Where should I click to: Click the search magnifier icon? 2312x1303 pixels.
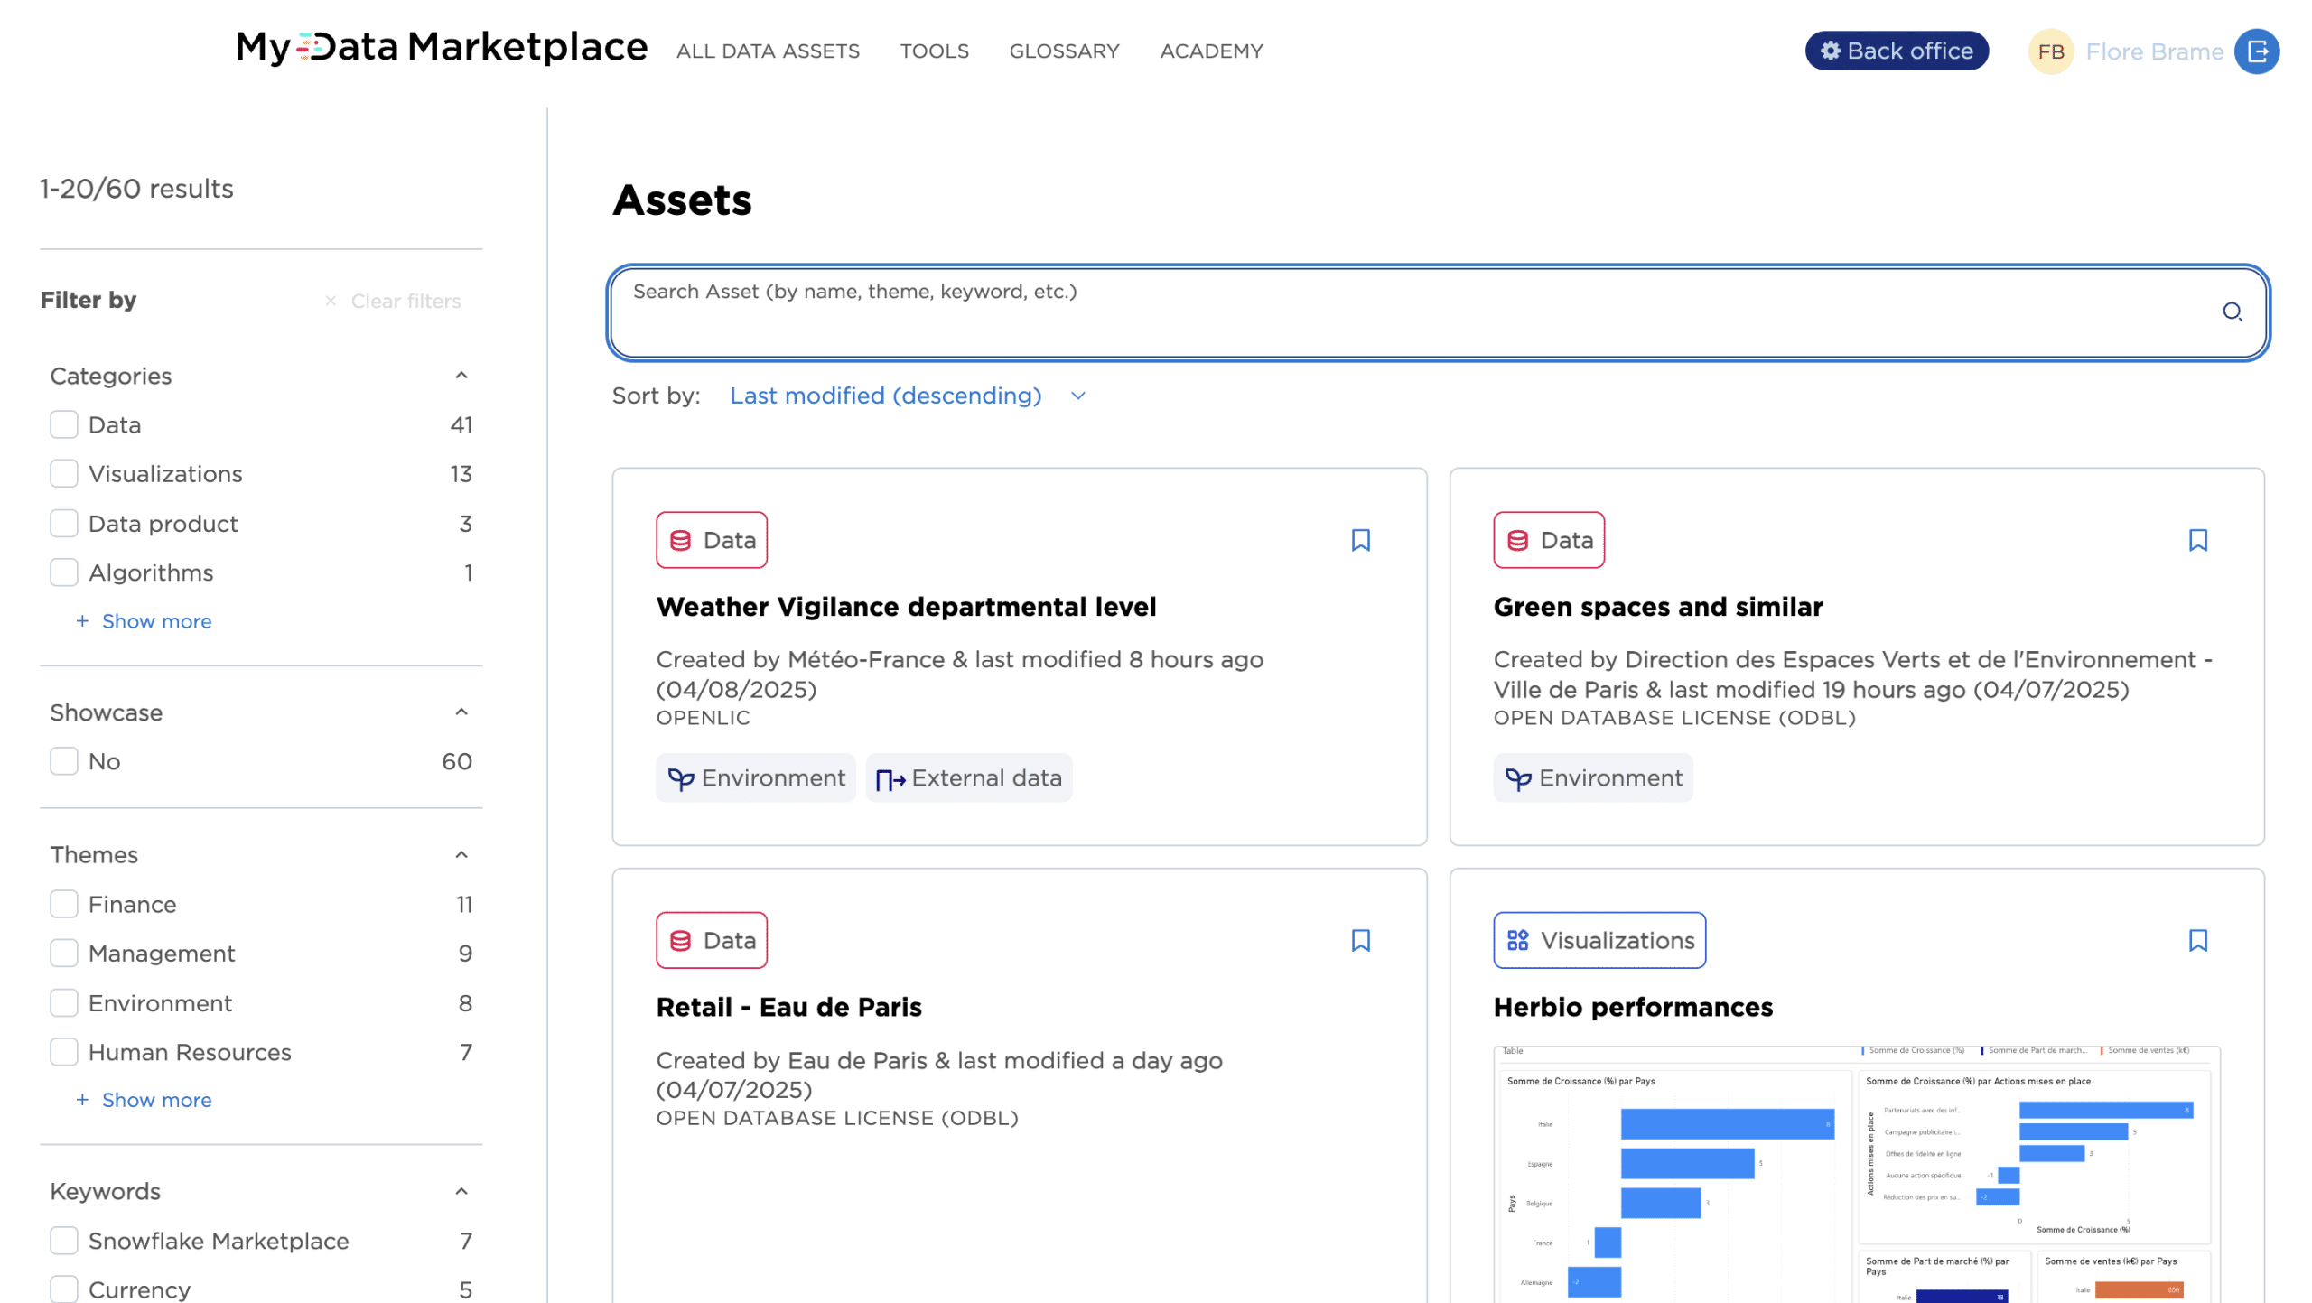tap(2232, 312)
